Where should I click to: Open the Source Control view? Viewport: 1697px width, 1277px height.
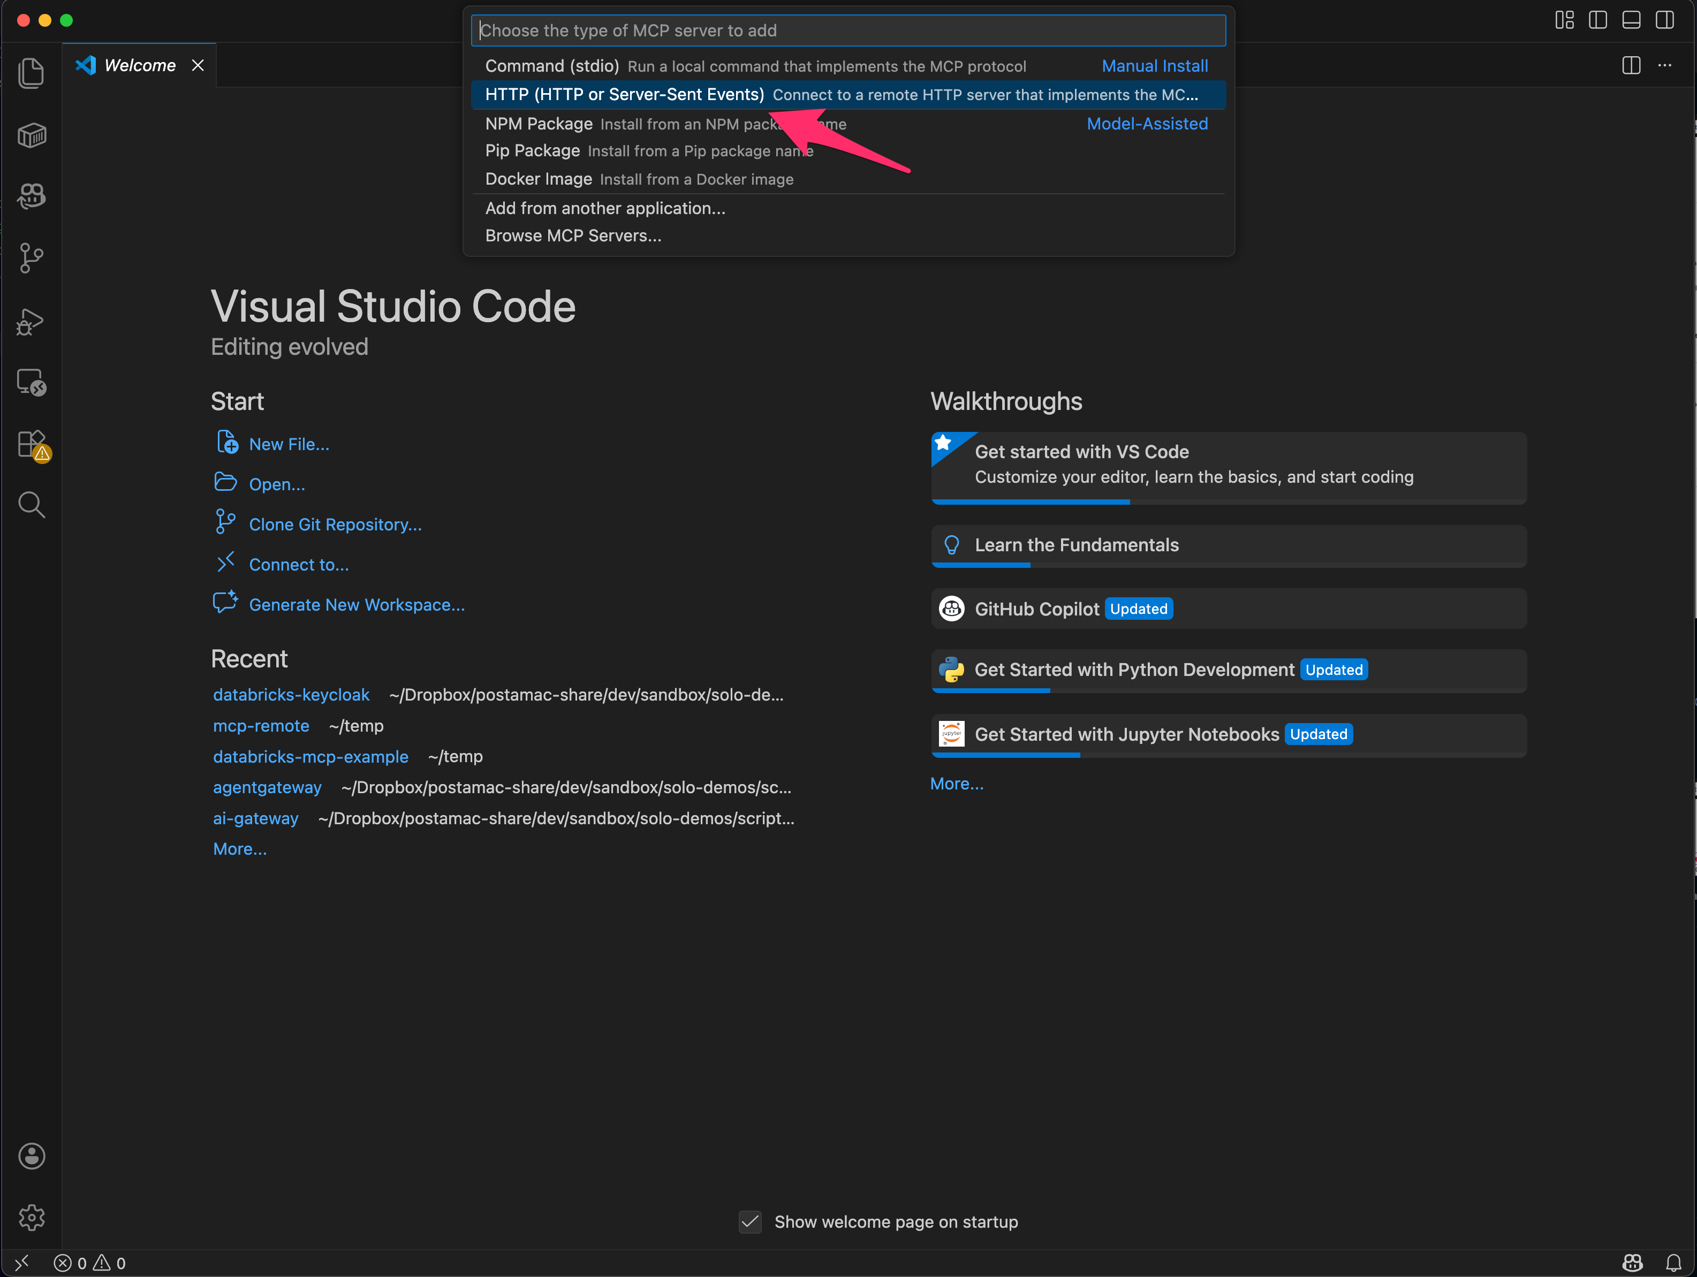pos(32,257)
